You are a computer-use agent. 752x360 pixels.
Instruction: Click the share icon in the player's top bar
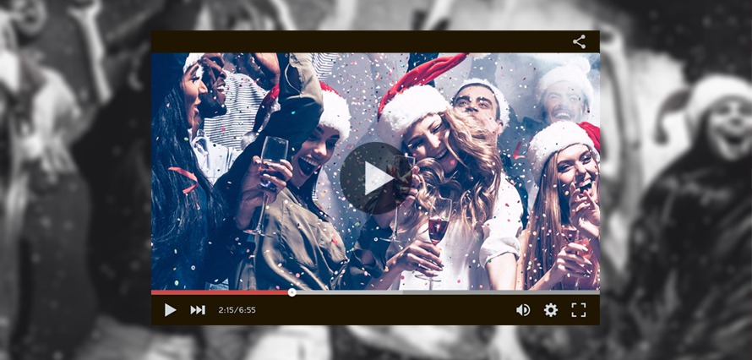click(579, 41)
